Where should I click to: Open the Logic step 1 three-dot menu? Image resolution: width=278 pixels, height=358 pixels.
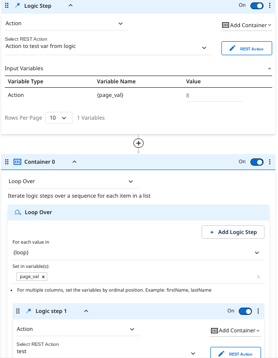(258, 311)
